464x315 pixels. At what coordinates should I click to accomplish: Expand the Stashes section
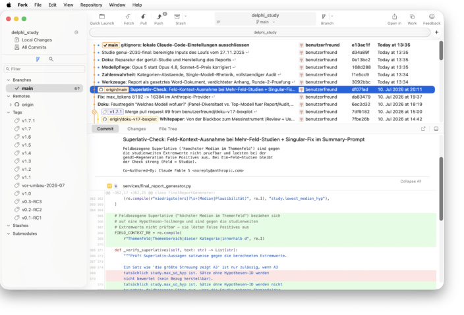pyautogui.click(x=9, y=226)
